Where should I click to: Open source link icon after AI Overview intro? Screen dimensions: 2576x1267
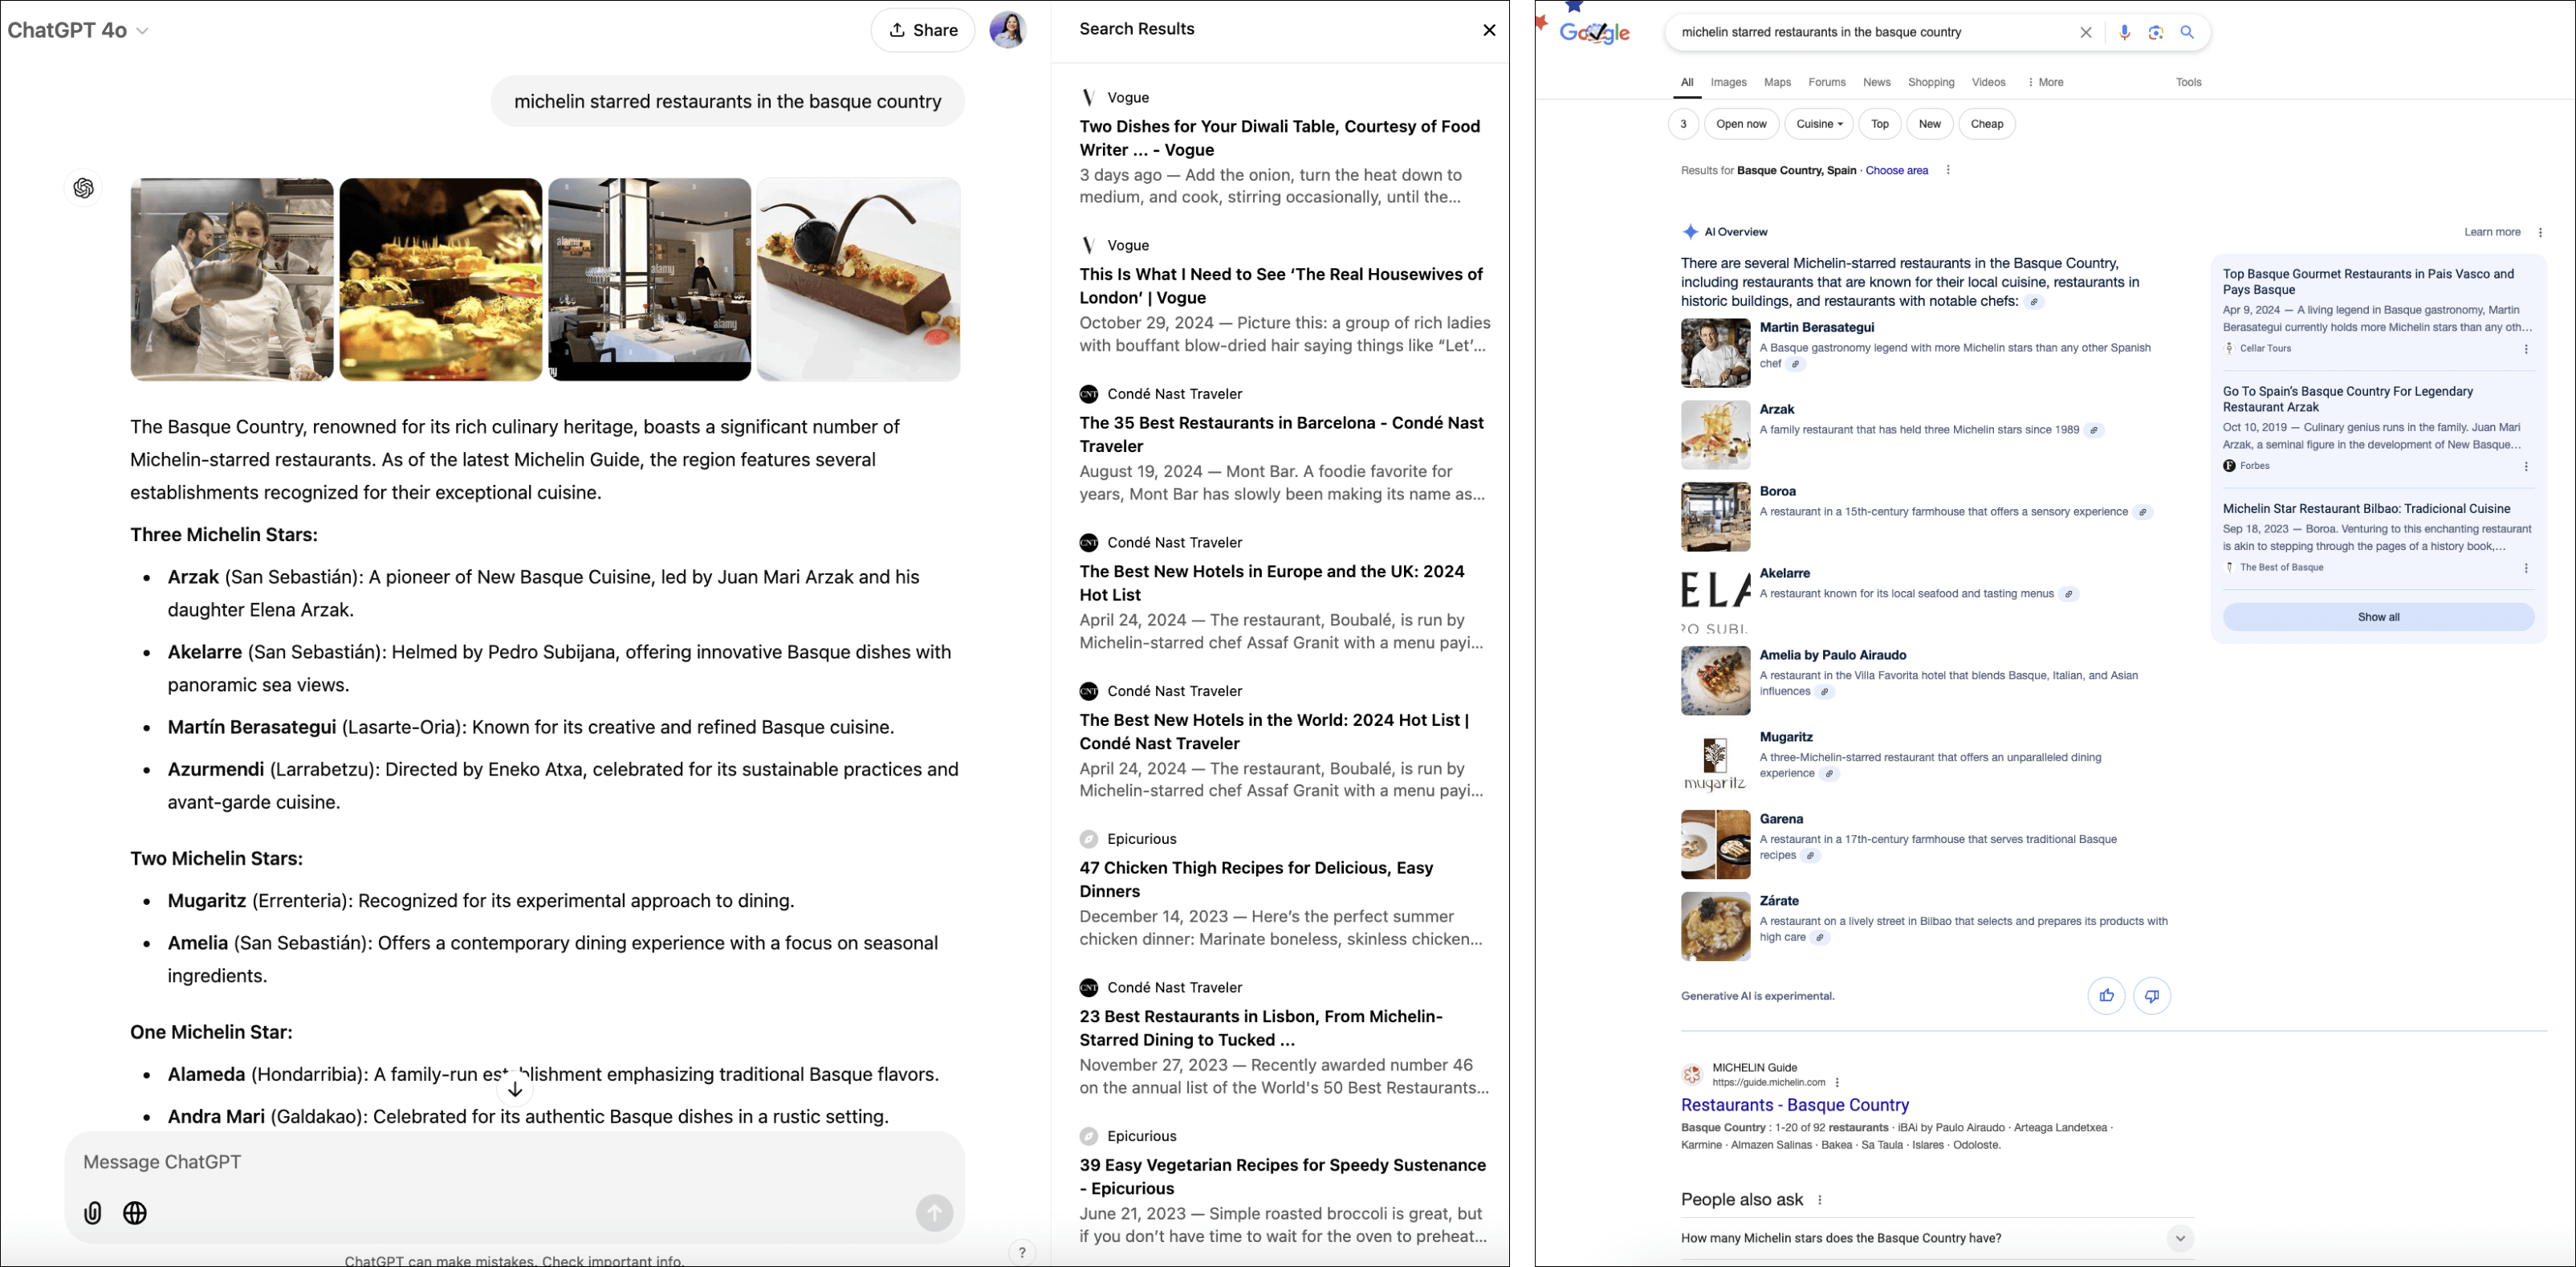click(x=2034, y=302)
